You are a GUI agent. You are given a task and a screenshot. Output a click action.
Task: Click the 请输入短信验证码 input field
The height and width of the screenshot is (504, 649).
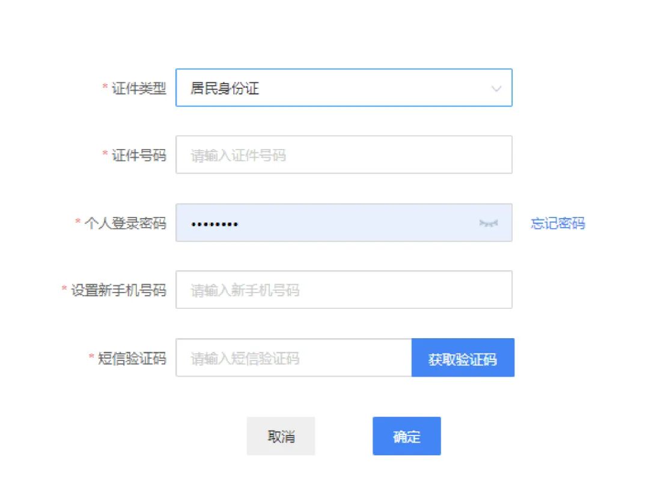point(293,358)
